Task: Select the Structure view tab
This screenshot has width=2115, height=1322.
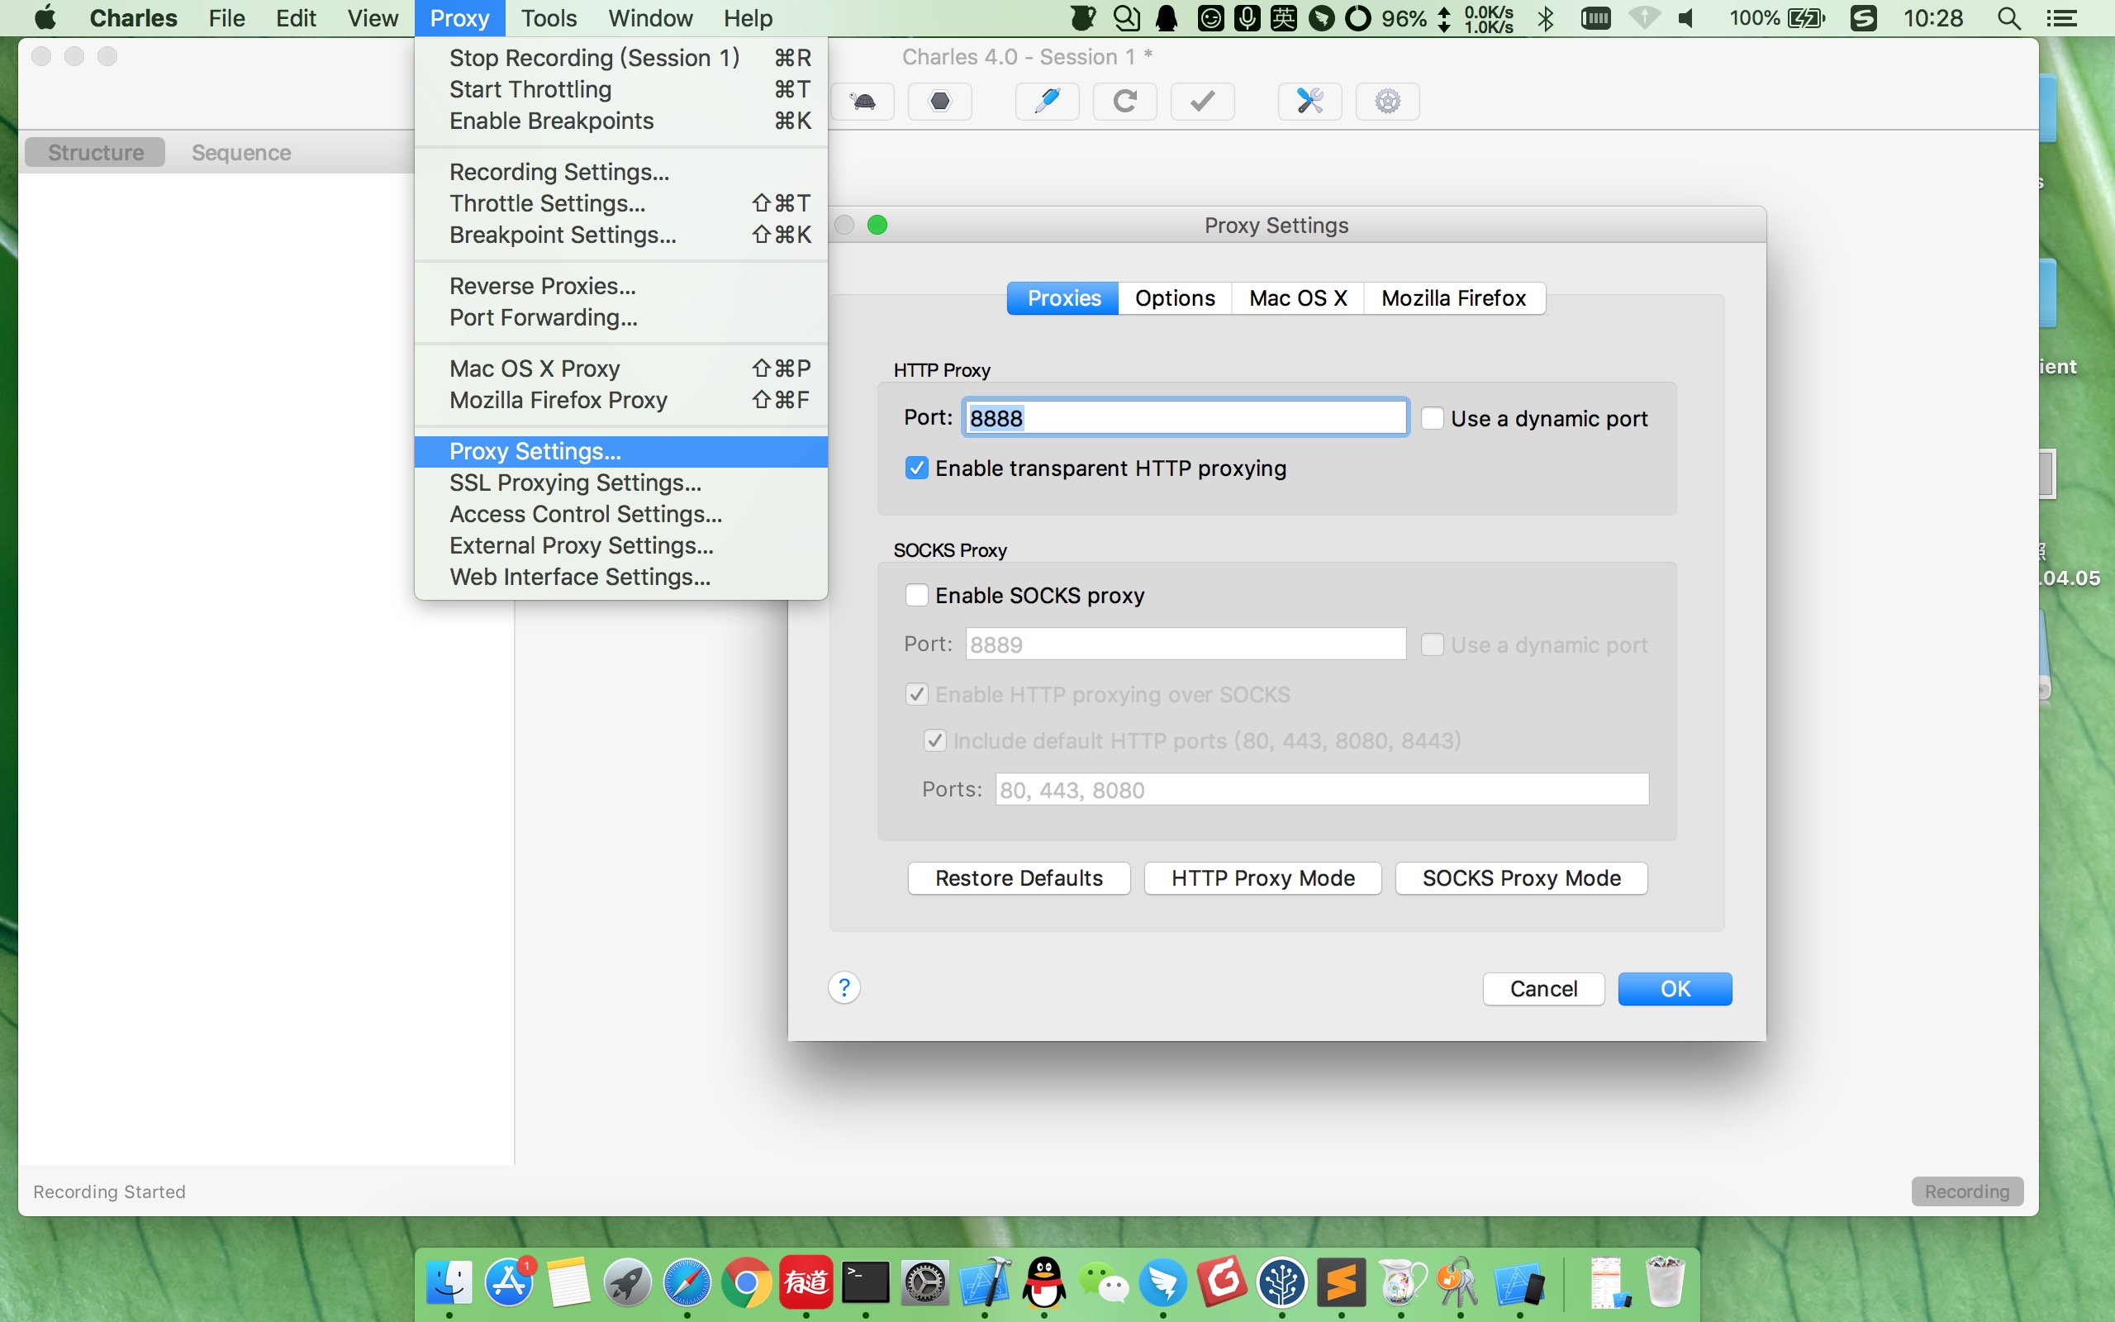Action: click(x=95, y=152)
